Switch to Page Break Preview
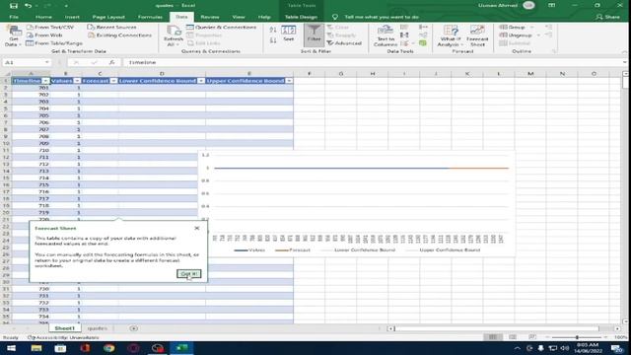631x355 pixels. point(532,337)
